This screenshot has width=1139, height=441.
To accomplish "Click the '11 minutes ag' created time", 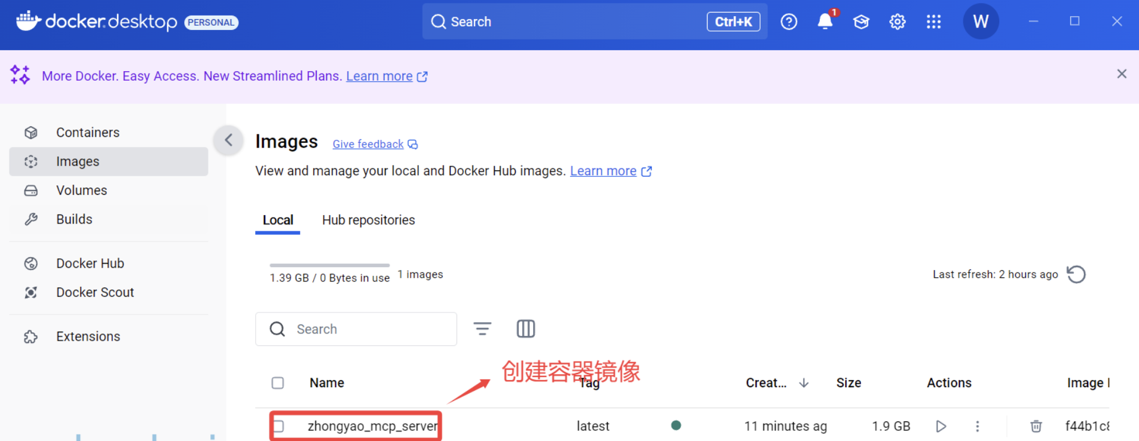I will (785, 426).
